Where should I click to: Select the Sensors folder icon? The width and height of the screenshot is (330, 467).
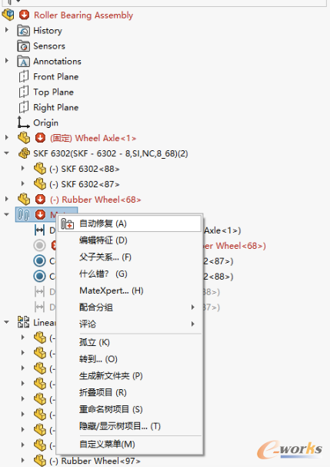[x=24, y=46]
